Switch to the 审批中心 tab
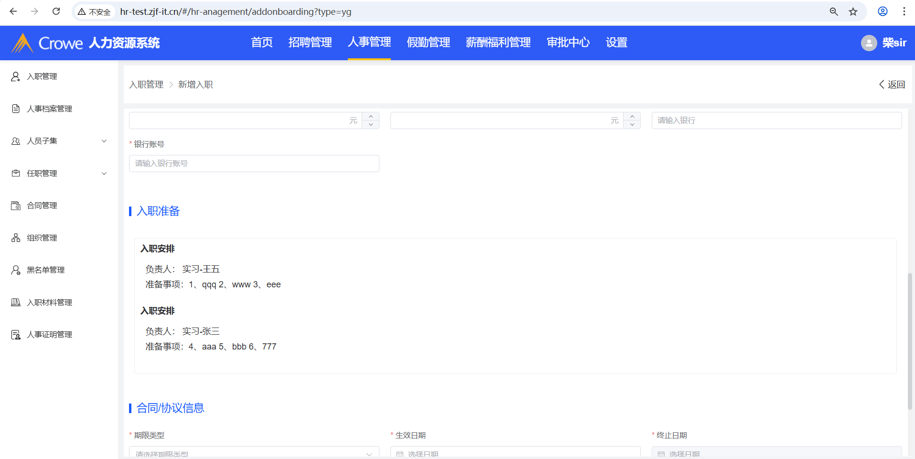Image resolution: width=915 pixels, height=459 pixels. pos(568,43)
